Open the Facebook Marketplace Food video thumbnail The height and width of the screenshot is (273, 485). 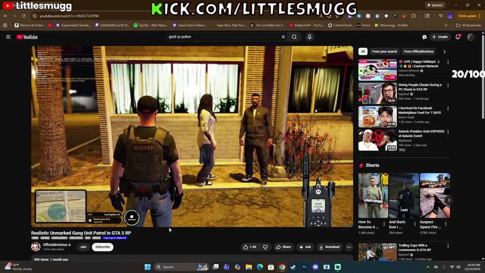(x=377, y=116)
